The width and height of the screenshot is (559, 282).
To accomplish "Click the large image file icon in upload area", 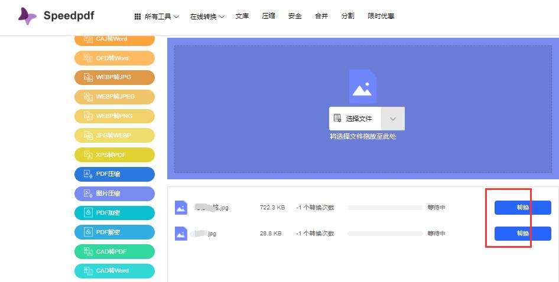I will pos(363,87).
